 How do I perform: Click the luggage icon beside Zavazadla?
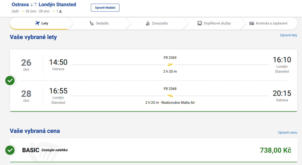pyautogui.click(x=148, y=23)
